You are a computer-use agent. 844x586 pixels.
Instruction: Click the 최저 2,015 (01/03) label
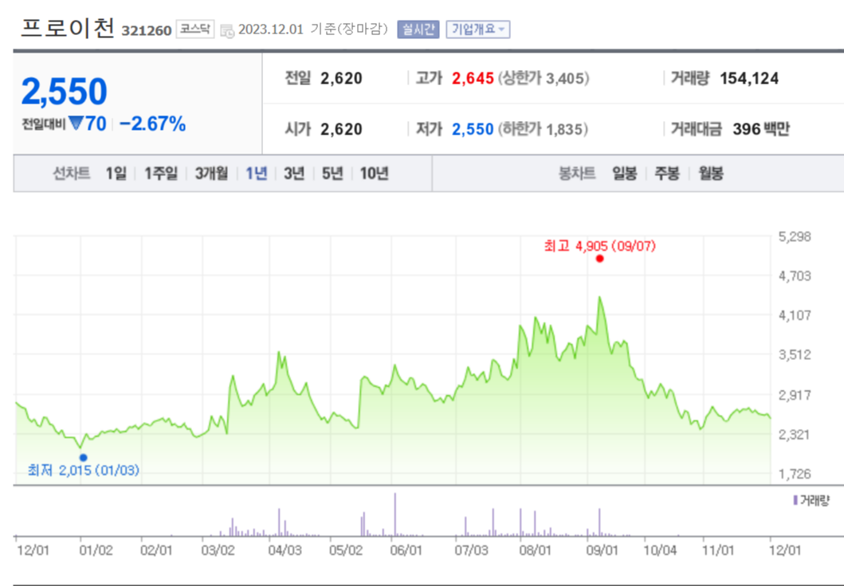coord(84,471)
